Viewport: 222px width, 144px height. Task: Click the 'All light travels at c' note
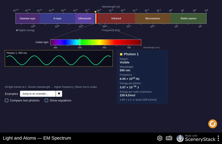pos(51,87)
